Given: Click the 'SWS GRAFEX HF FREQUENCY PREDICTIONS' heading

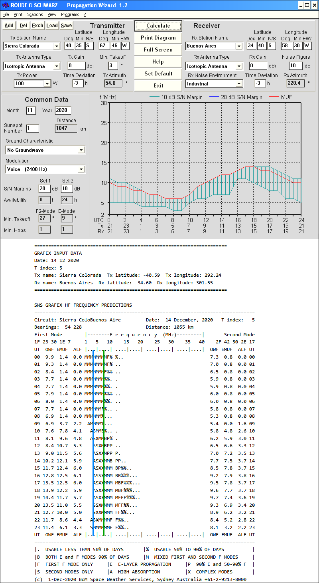Looking at the screenshot, I should click(83, 305).
